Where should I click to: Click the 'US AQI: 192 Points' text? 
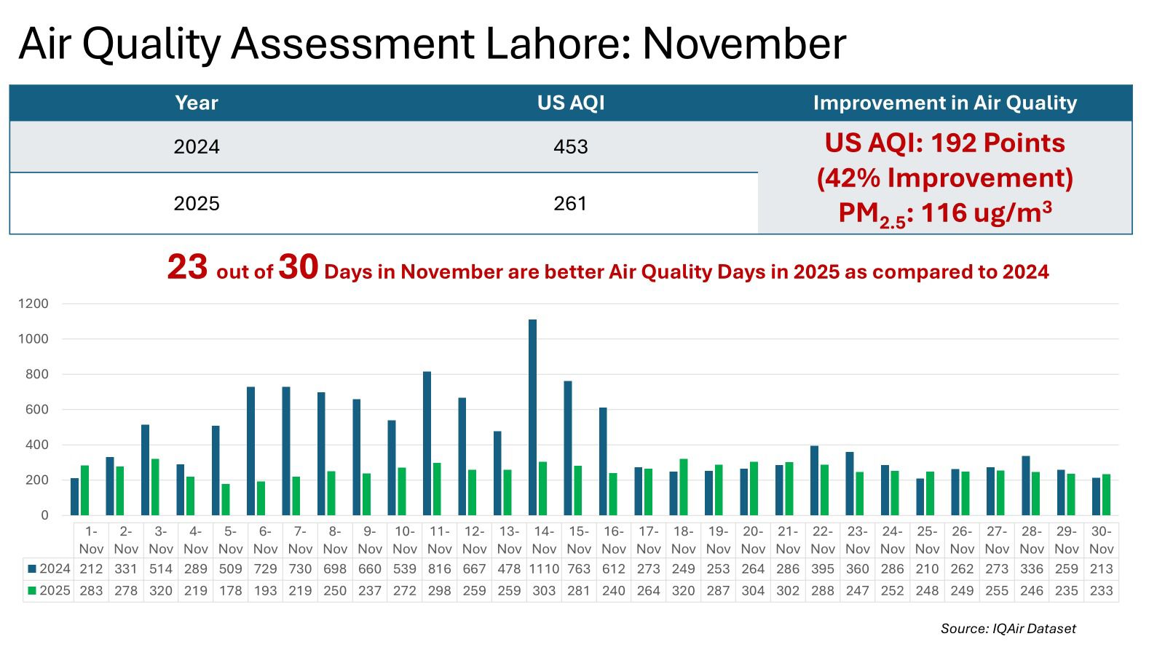[x=944, y=143]
